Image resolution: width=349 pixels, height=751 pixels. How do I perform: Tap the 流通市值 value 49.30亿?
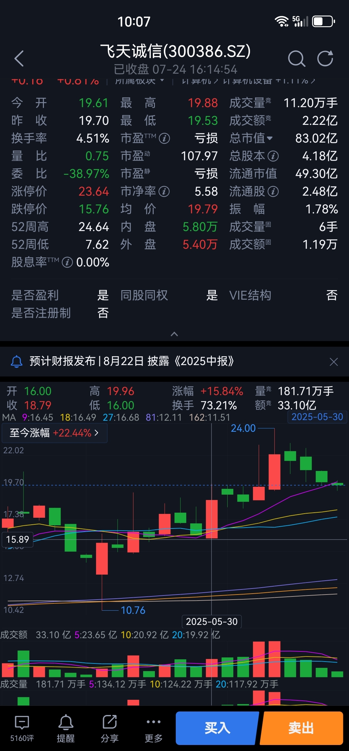coord(316,174)
